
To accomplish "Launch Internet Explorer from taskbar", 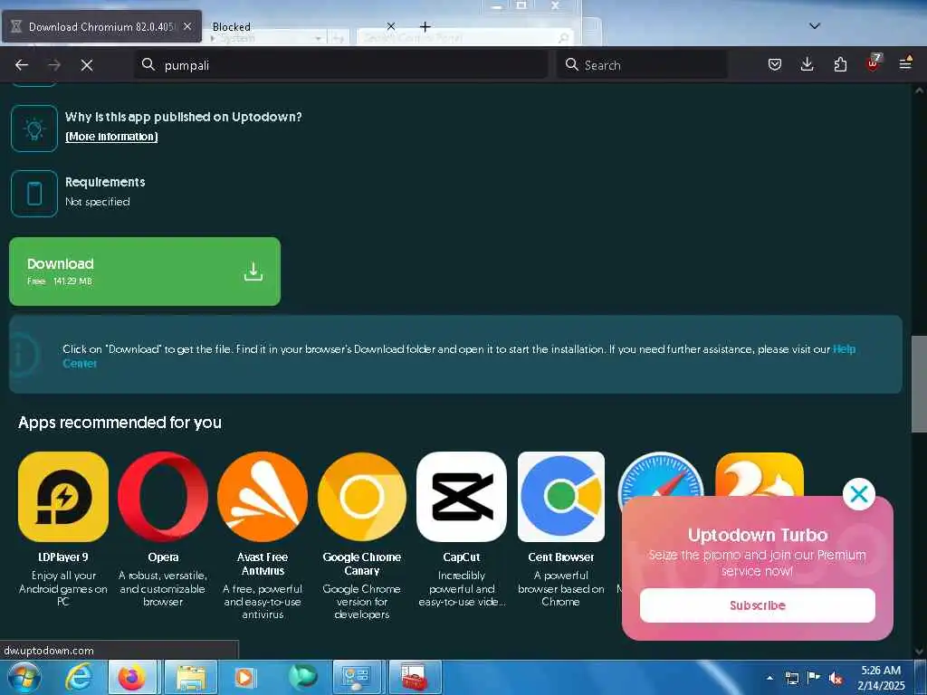I will (79, 677).
